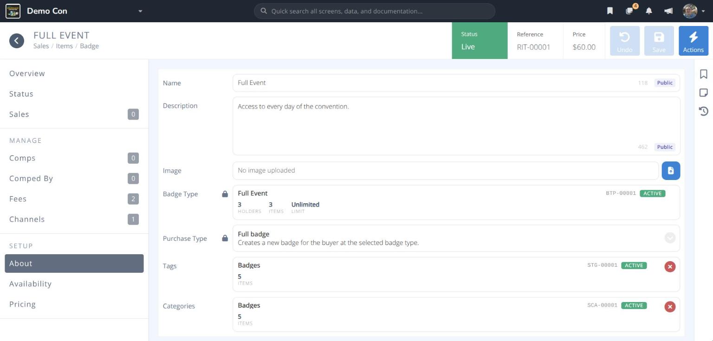The image size is (713, 341).
Task: Click the lock icon beside Badge Type
Action: coord(225,194)
